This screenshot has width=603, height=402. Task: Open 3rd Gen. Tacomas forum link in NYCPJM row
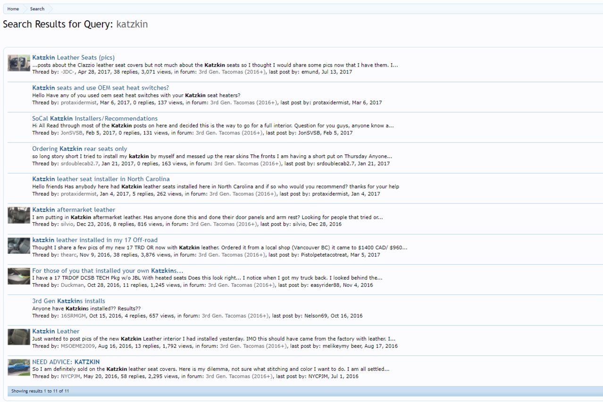click(239, 377)
